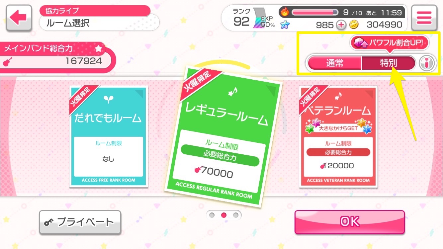Choose the ベテランルーム card

point(338,136)
